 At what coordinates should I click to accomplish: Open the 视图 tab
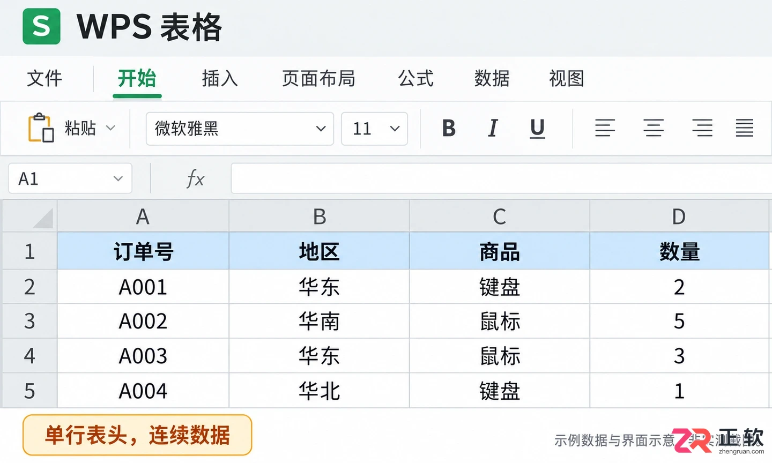[x=567, y=78]
